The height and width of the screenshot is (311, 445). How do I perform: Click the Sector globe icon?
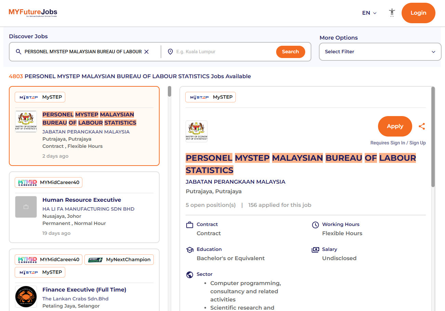[x=190, y=274]
